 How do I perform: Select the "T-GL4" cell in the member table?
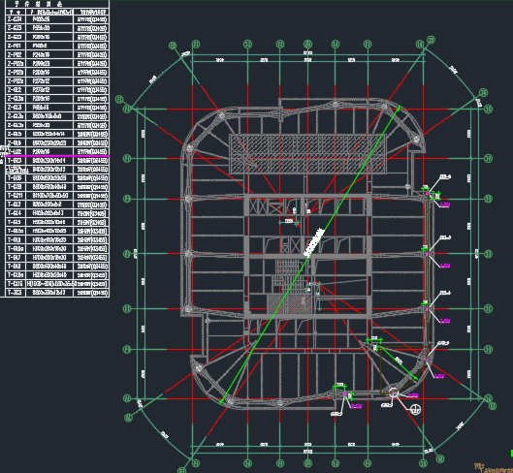(x=16, y=213)
